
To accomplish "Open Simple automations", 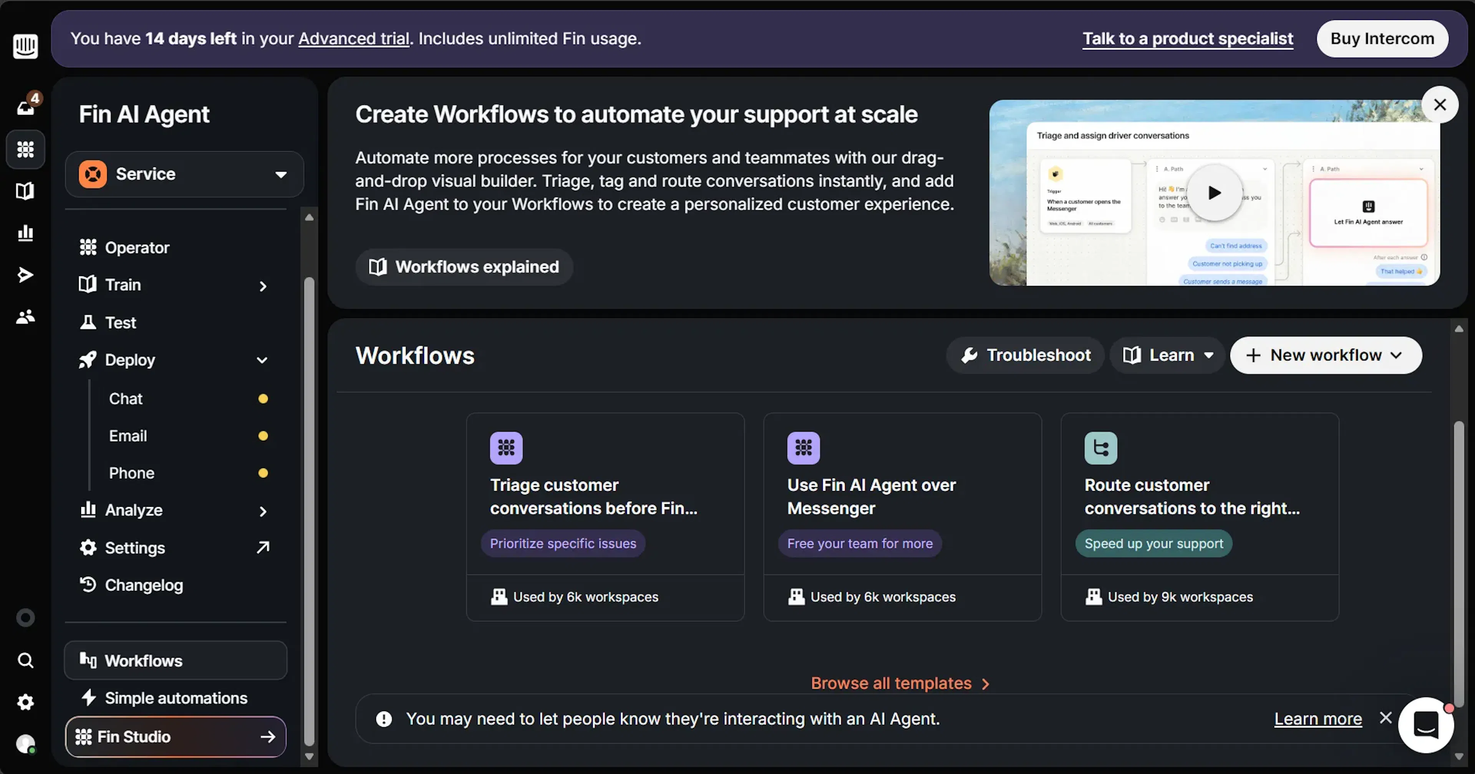I will click(x=175, y=698).
